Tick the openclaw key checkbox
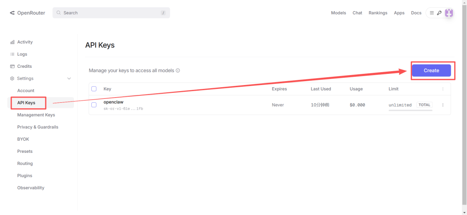Viewport: 467px width, 215px height. pos(94,104)
